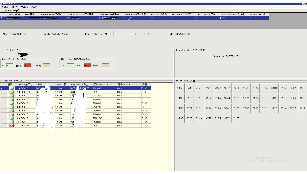
Task: Choose pallet 3277
Action: [x=236, y=118]
